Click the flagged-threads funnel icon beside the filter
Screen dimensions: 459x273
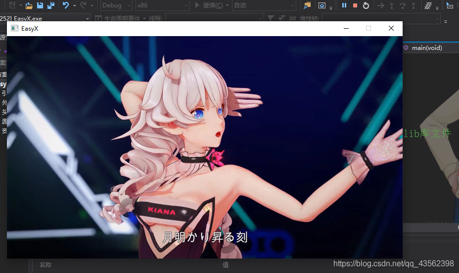click(x=281, y=18)
